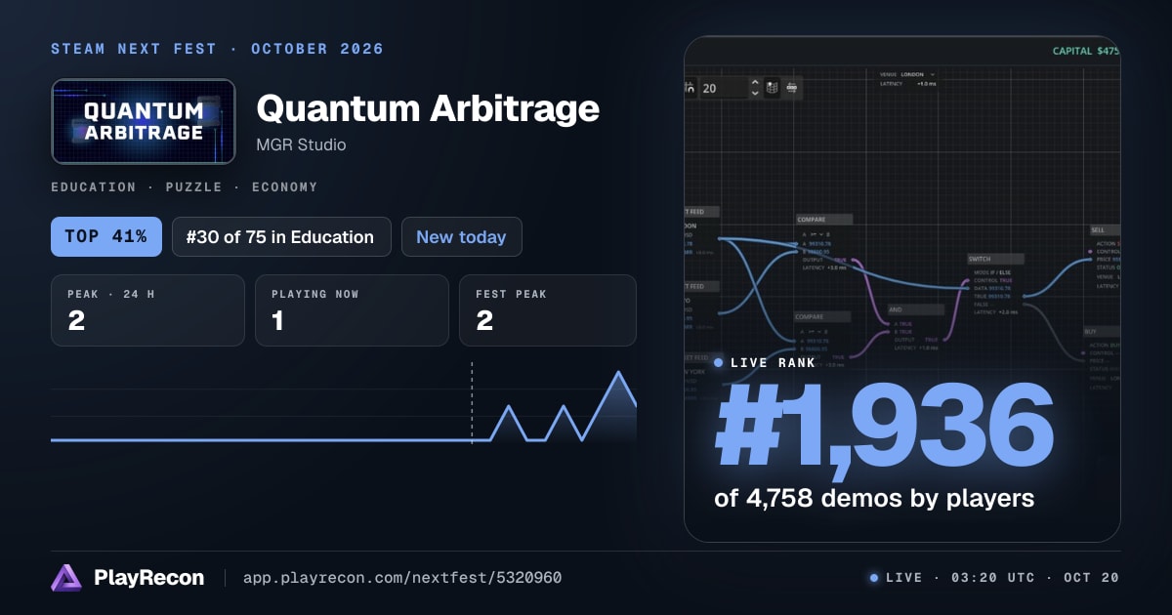Viewport: 1172px width, 615px height.
Task: Click the OCT 20 date in footer
Action: click(1093, 578)
